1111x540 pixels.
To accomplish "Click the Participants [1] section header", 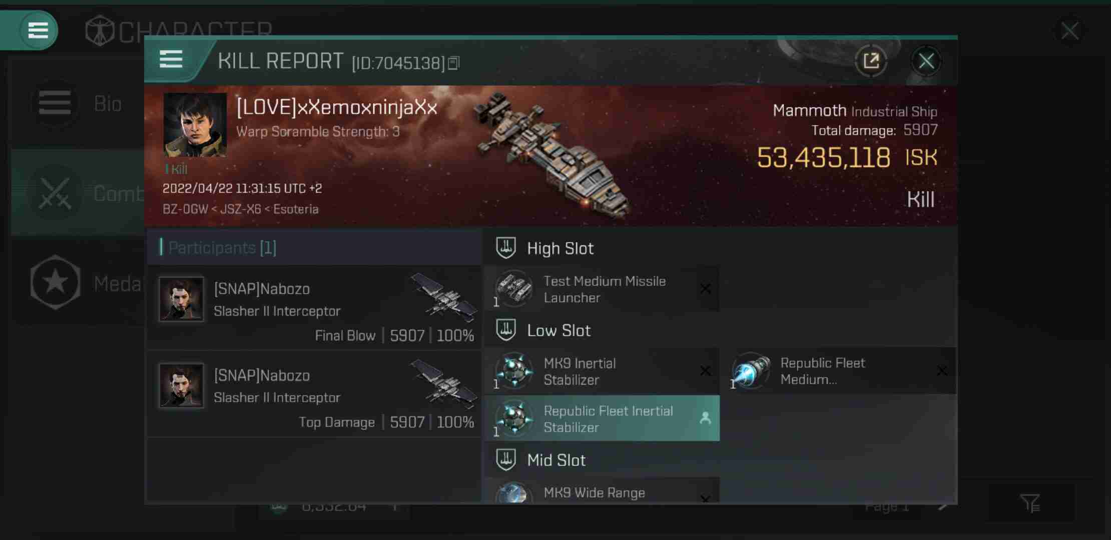I will click(x=222, y=246).
